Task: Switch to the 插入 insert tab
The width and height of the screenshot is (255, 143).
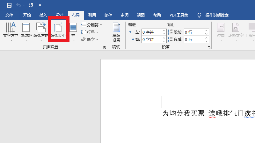Action: click(x=43, y=15)
